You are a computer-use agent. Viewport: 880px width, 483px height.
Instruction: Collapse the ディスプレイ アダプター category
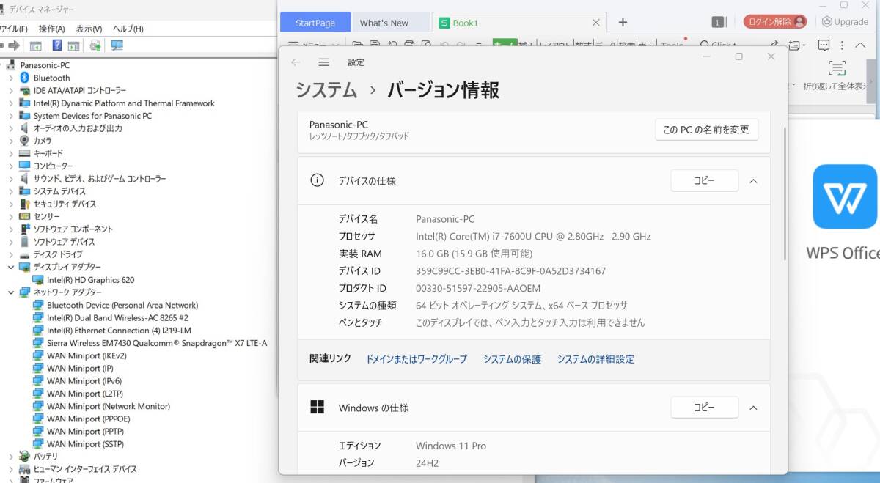(11, 268)
